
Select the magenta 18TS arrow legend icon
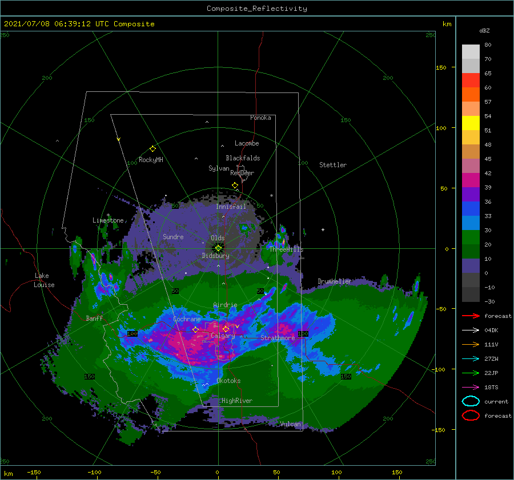(x=471, y=388)
